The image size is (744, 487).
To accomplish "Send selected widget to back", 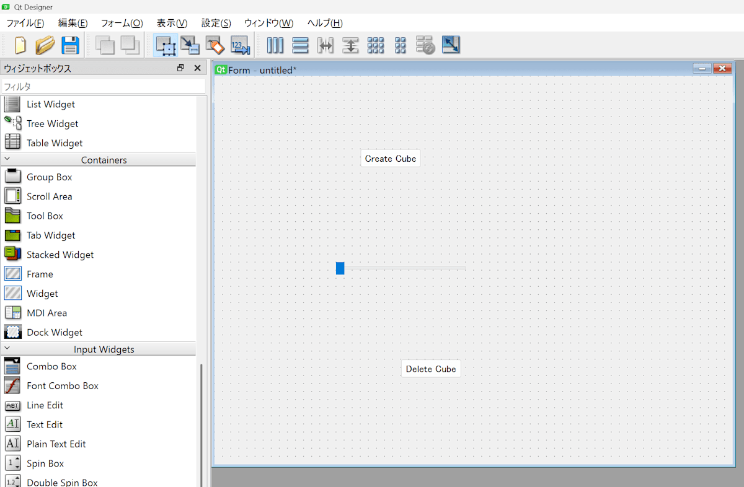I will pyautogui.click(x=104, y=45).
